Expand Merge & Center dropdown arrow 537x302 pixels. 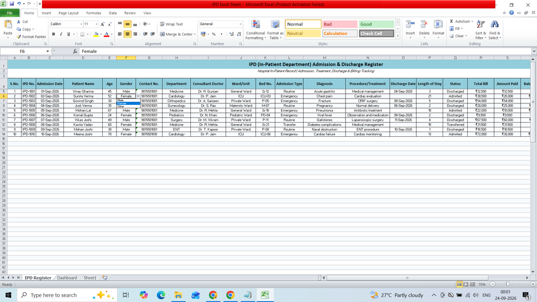pos(195,34)
